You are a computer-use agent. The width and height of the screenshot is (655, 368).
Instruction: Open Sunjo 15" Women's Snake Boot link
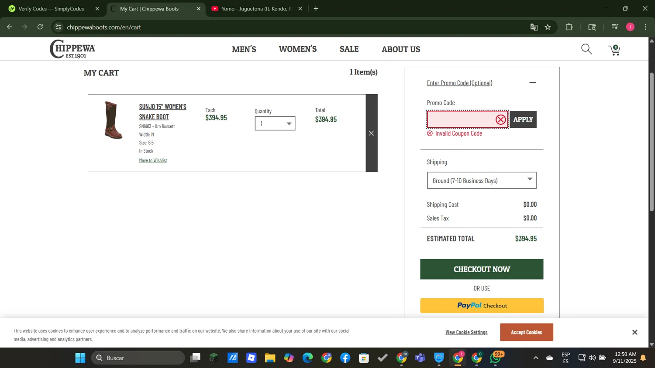pos(162,112)
